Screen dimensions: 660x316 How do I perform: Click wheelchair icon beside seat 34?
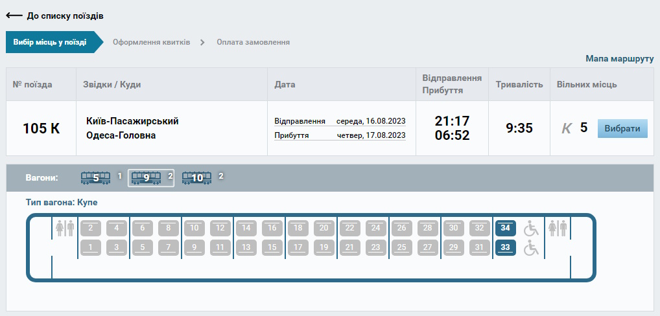[531, 229]
